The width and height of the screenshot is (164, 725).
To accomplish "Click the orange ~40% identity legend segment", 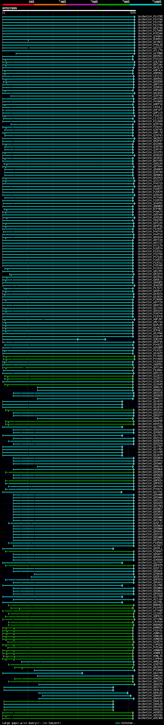I will click(x=50, y=5).
